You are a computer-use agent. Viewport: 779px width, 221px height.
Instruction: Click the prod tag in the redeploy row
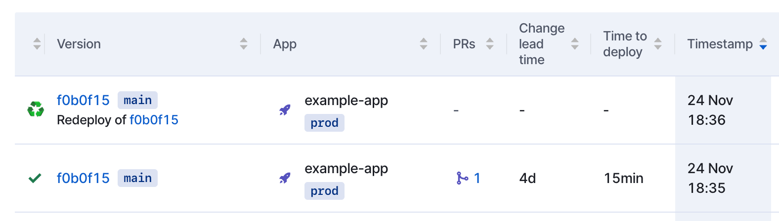coord(324,123)
